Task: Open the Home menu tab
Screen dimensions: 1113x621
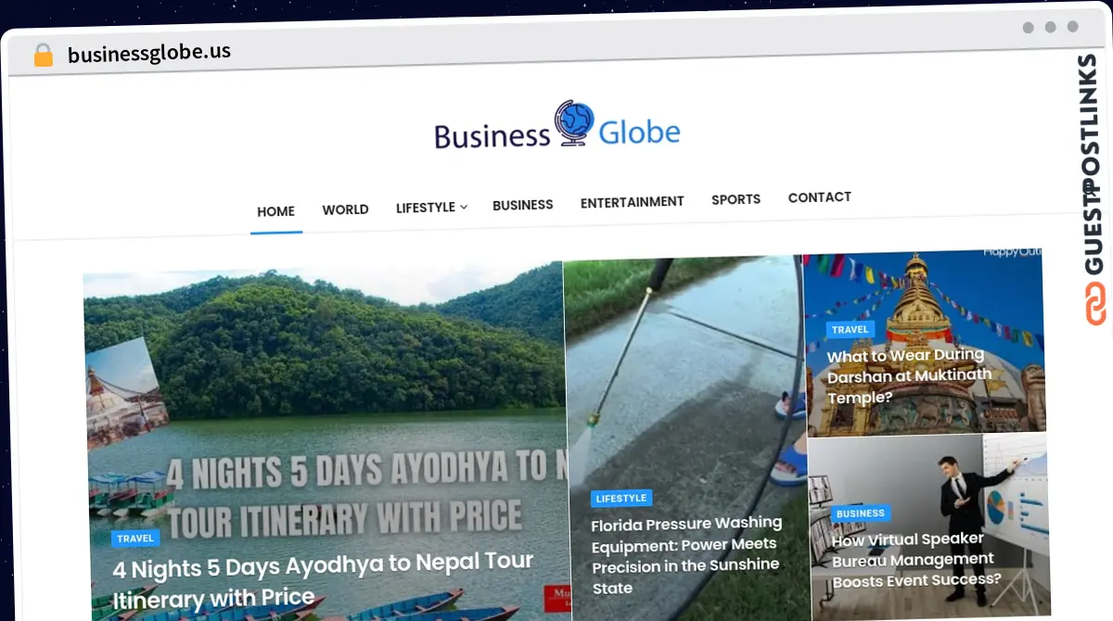Action: (x=275, y=211)
